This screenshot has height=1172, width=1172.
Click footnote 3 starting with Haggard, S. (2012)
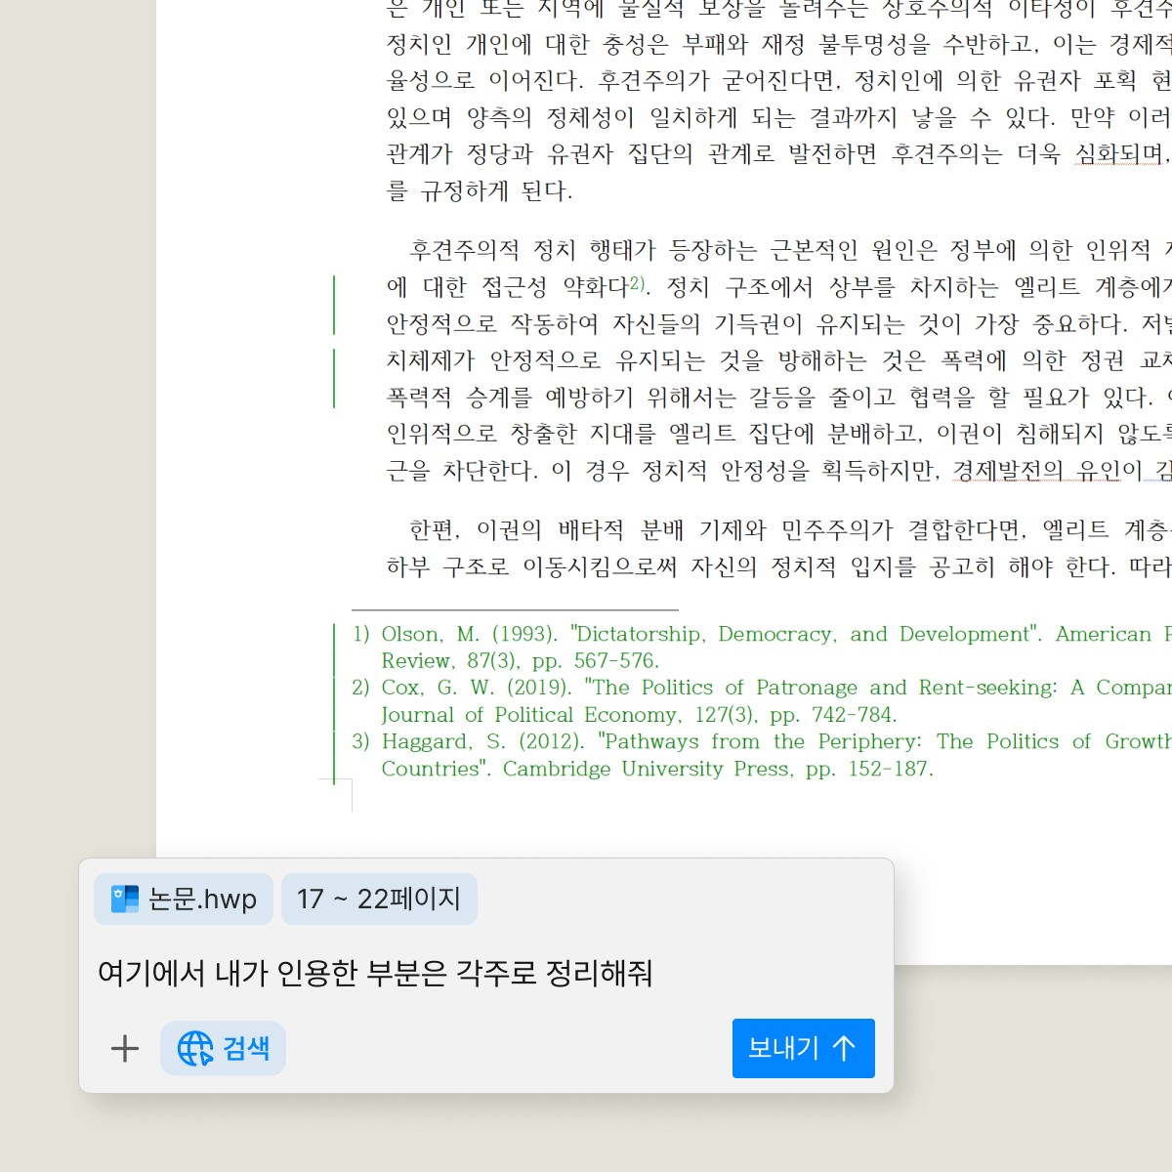(762, 755)
